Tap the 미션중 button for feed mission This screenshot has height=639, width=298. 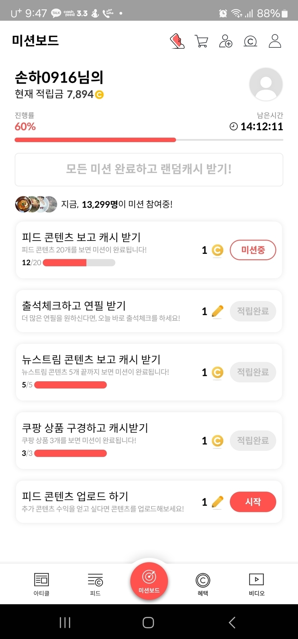click(253, 250)
